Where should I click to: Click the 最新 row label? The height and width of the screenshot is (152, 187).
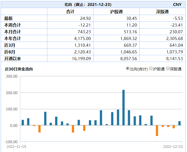coord(8,18)
